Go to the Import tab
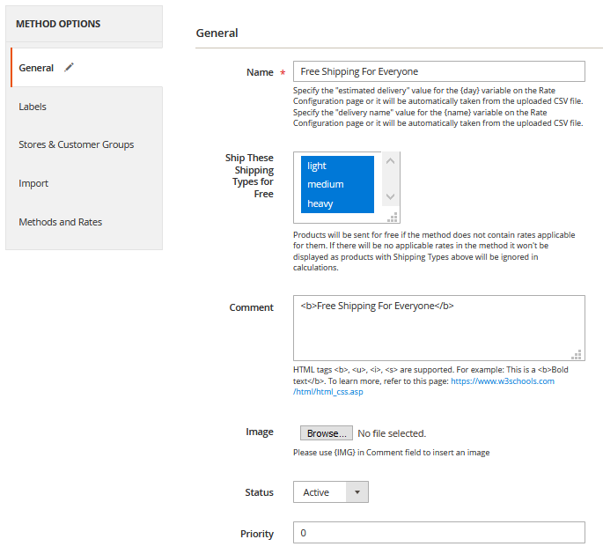 point(33,183)
